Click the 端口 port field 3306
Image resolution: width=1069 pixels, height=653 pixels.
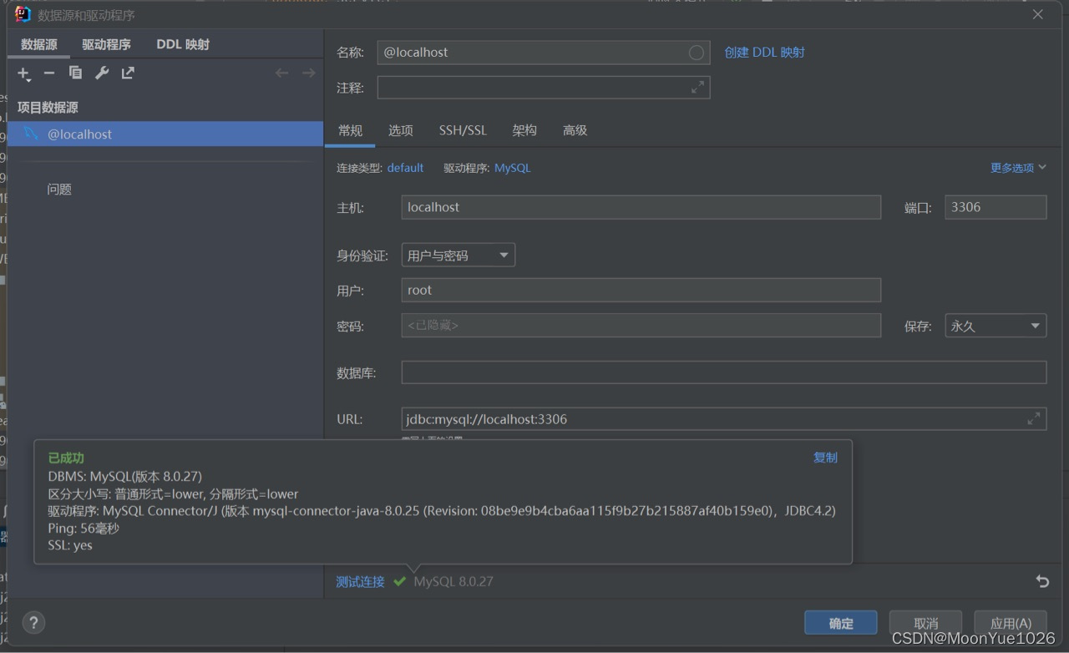pos(996,207)
